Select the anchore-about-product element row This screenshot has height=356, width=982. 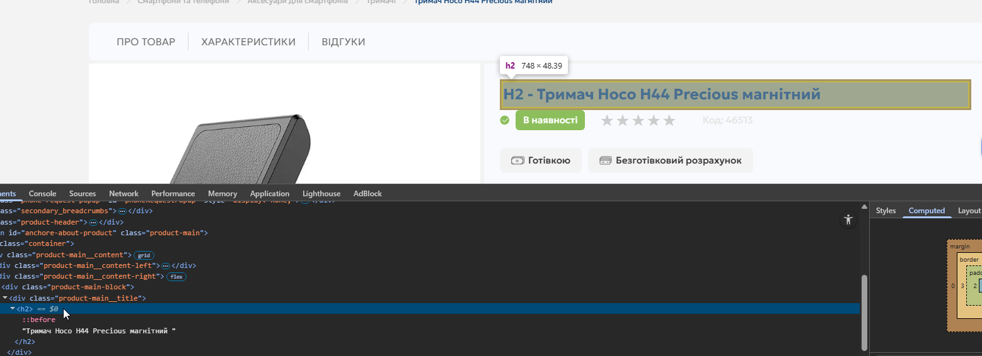104,233
